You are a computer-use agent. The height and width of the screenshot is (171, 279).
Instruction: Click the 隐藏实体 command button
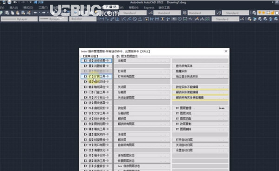200,71
